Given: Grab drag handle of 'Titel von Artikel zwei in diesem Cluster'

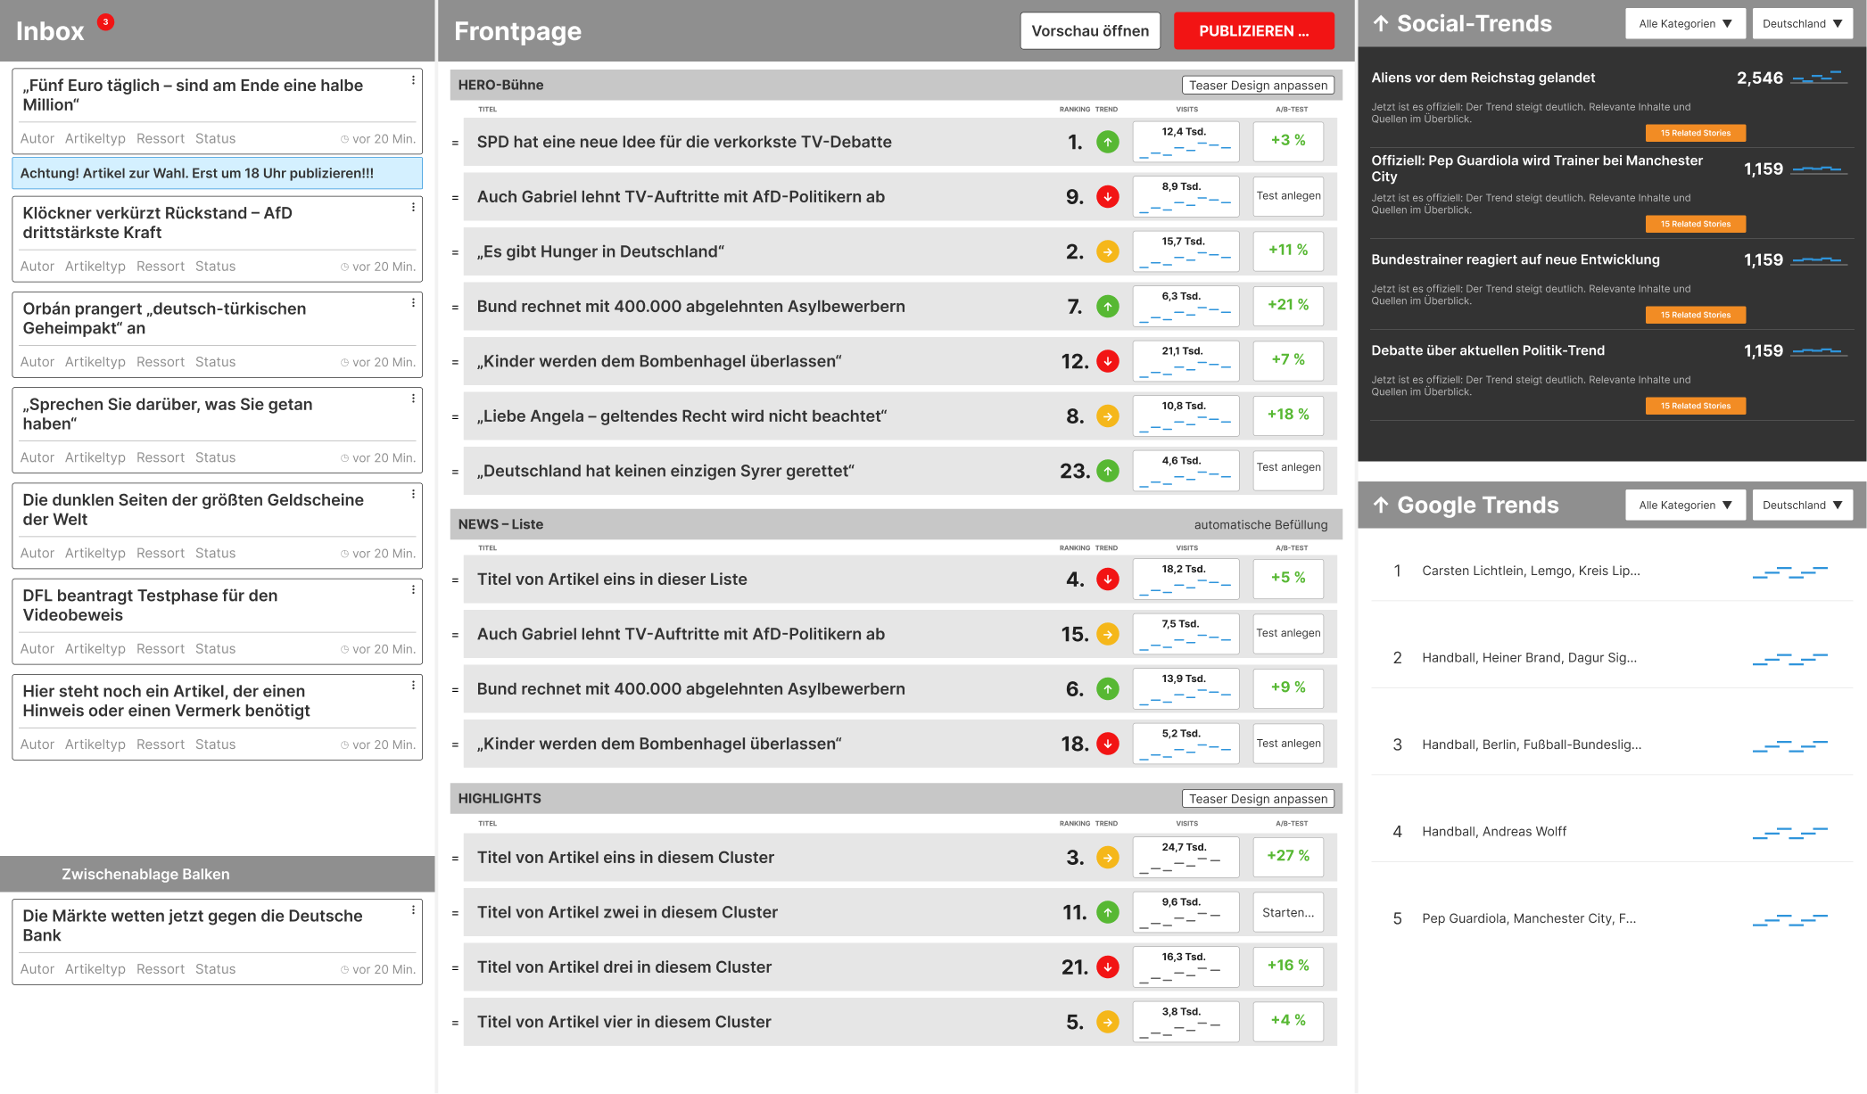Looking at the screenshot, I should [x=455, y=913].
